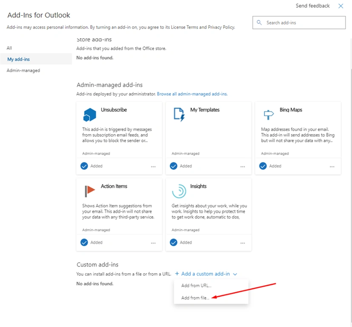The height and width of the screenshot is (327, 352).
Task: Choose Add from URL... menu option
Action: point(211,285)
